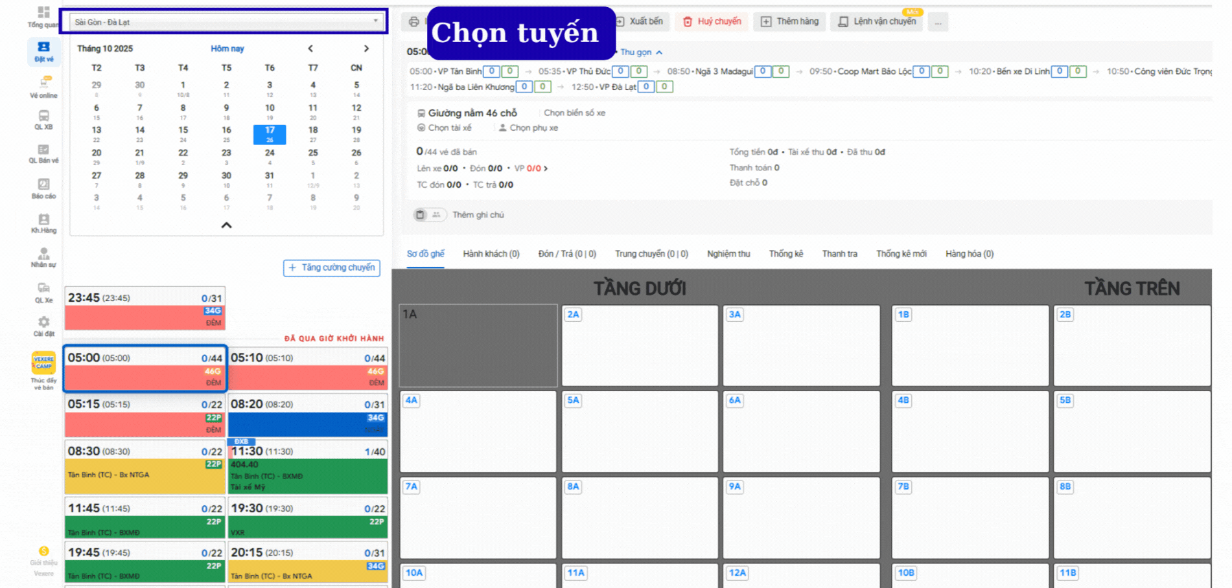Collapse the calendar with the up chevron
Screen dimensions: 1232x588
coord(226,225)
